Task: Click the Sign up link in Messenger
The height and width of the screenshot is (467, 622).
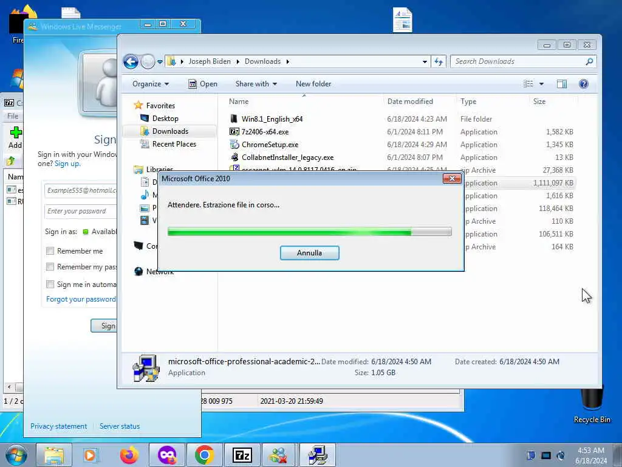Action: pyautogui.click(x=67, y=164)
